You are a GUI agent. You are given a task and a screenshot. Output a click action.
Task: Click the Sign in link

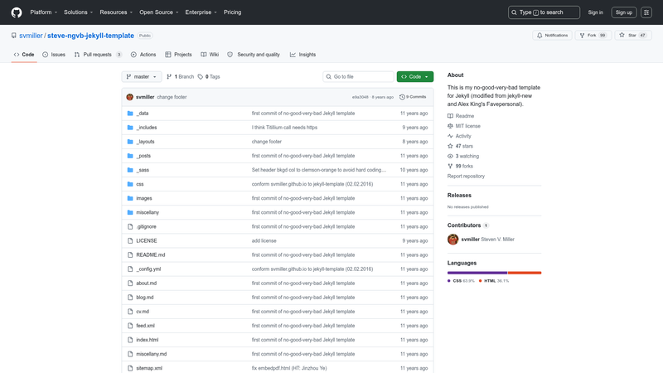tap(595, 12)
